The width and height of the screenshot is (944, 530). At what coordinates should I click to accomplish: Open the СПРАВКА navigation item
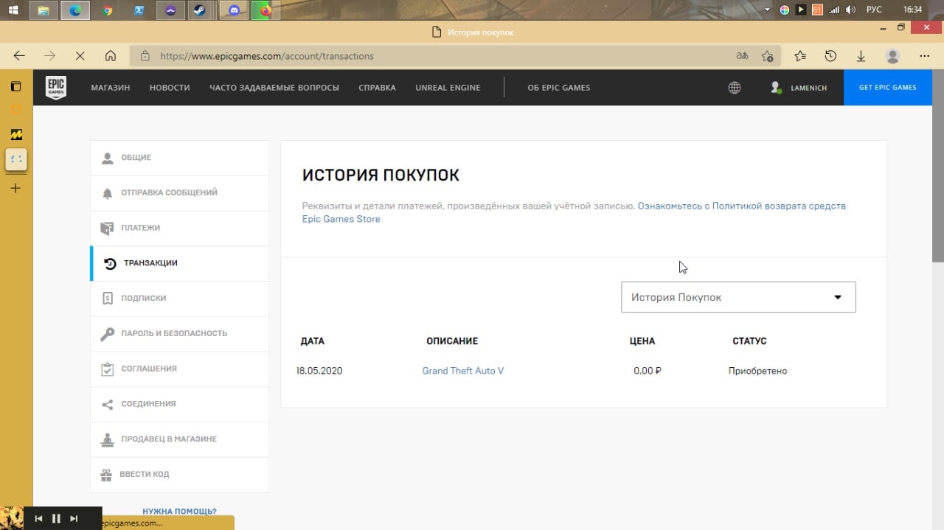(377, 88)
